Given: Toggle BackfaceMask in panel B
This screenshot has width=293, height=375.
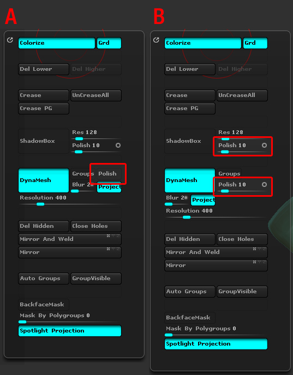Looking at the screenshot, I should pos(190,318).
